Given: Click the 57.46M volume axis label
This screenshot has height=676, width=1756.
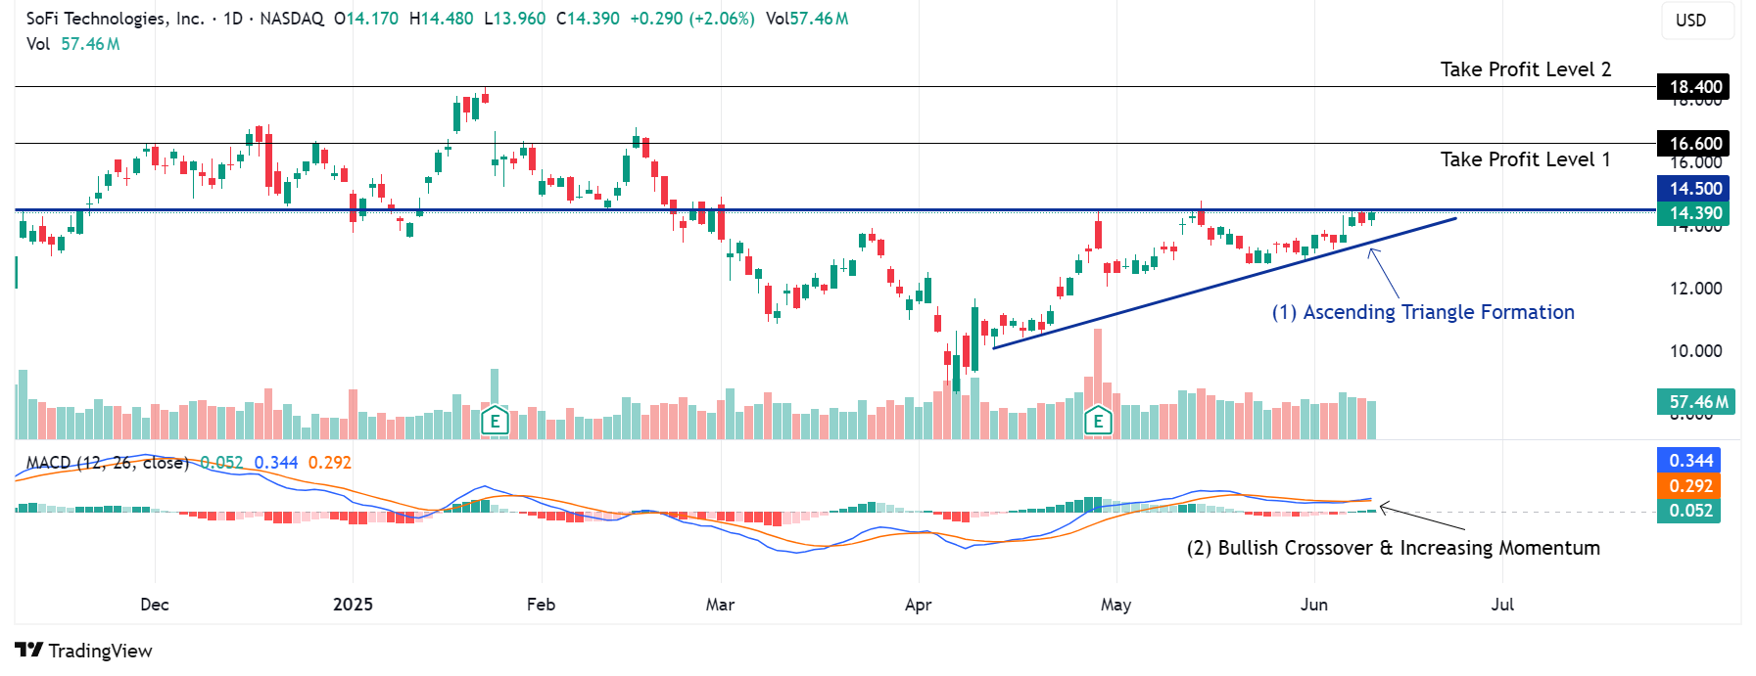Looking at the screenshot, I should click(x=1696, y=402).
